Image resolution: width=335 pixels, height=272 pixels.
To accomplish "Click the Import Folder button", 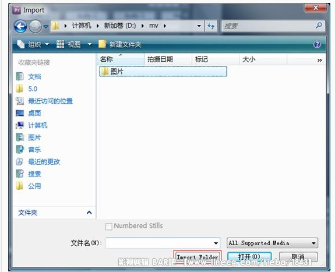I will pos(198,257).
